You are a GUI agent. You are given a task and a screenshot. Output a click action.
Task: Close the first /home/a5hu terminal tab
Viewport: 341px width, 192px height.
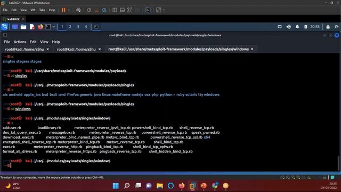(47, 50)
